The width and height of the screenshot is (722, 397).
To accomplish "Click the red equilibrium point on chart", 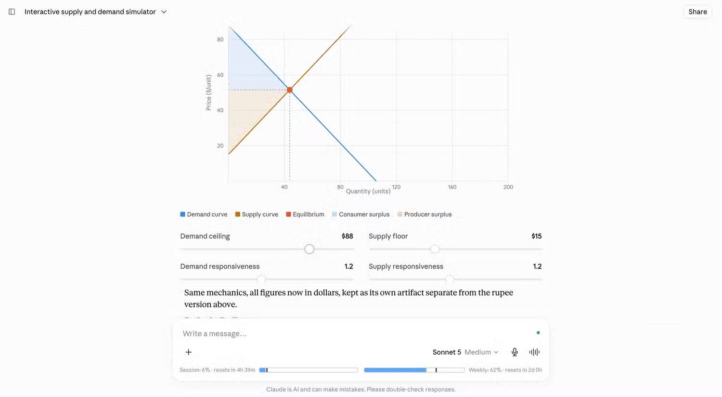I will point(290,90).
